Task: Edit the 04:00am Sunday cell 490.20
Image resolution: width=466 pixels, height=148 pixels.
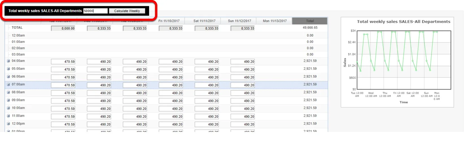Action: point(242,62)
